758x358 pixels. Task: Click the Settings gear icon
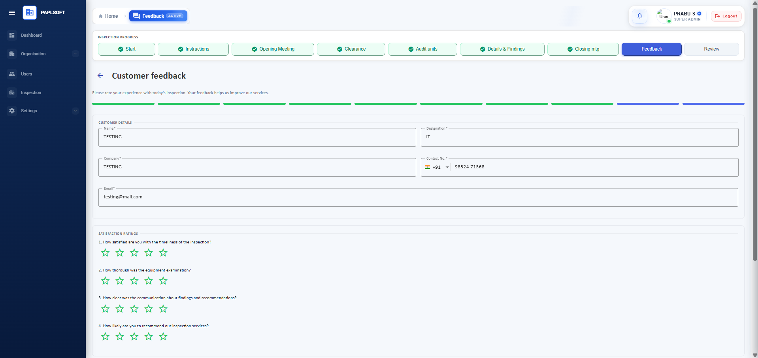(x=12, y=111)
